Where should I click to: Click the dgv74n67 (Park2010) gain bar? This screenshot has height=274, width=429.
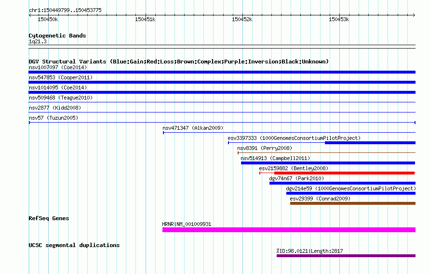pyautogui.click(x=342, y=183)
